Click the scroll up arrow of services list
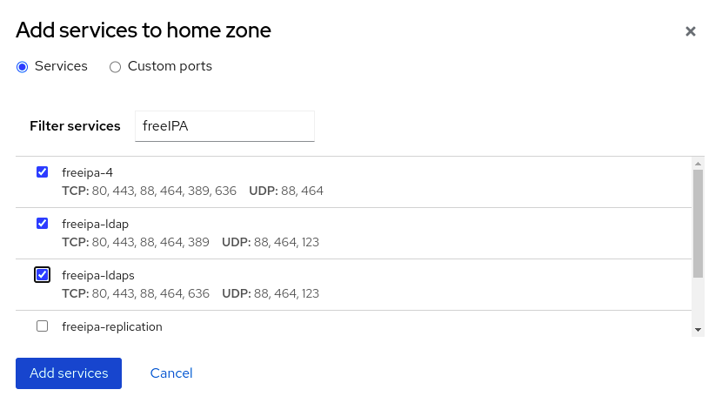 [698, 164]
